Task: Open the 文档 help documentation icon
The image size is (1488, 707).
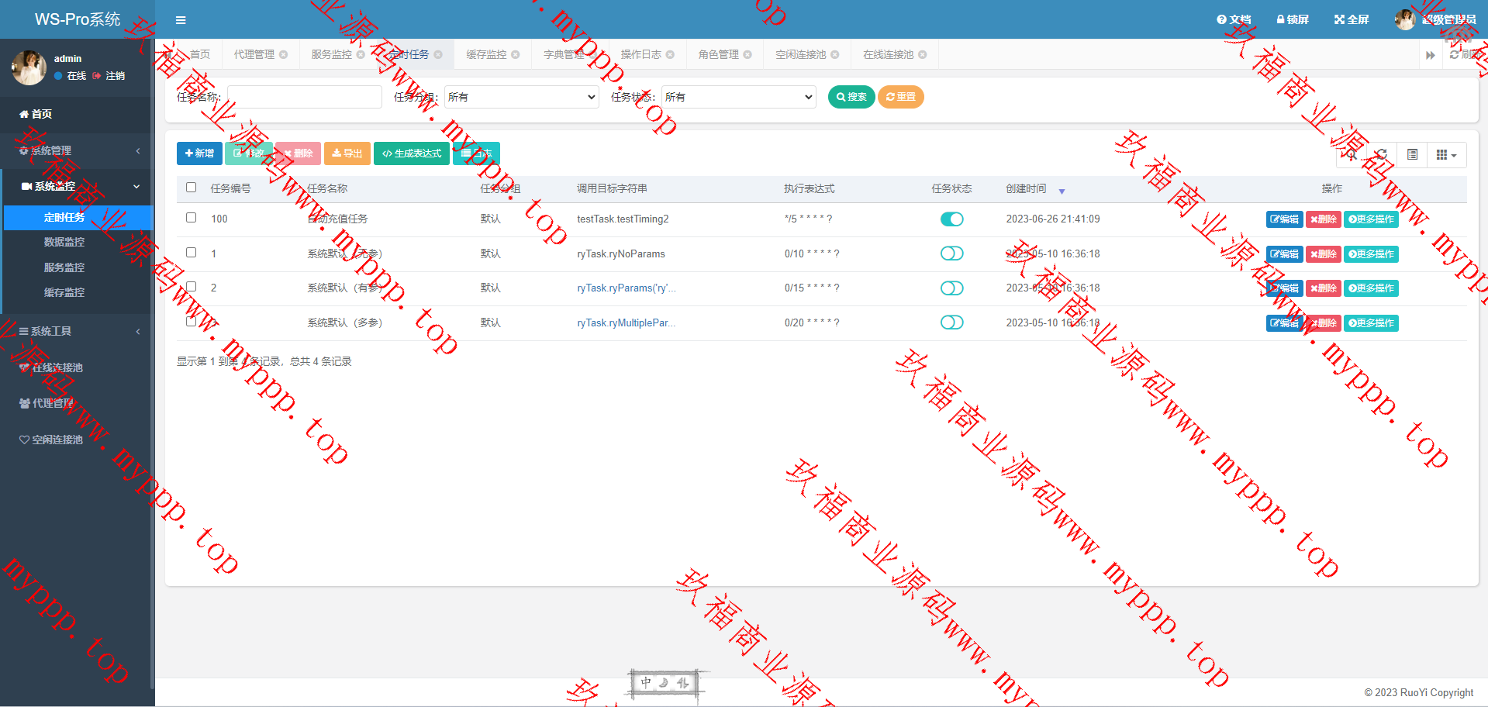Action: [x=1234, y=19]
